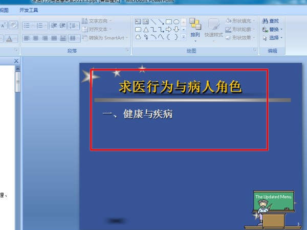Open the 对齐文本 align text dropdown
The height and width of the screenshot is (230, 307).
(97, 29)
